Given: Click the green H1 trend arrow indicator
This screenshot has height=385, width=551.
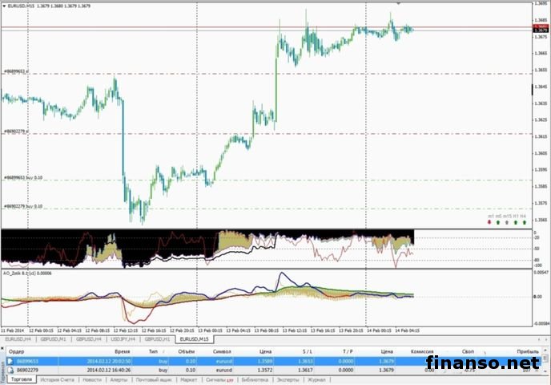Looking at the screenshot, I should point(516,222).
